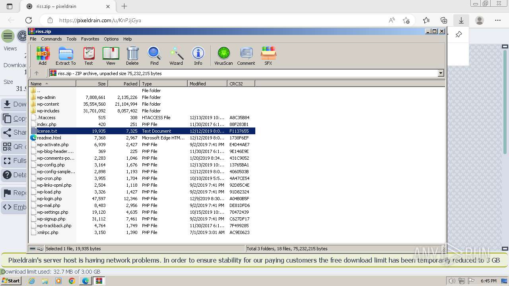Click the pixeldrain QR code button
Viewport: 509px width, 286px height.
tap(14, 147)
